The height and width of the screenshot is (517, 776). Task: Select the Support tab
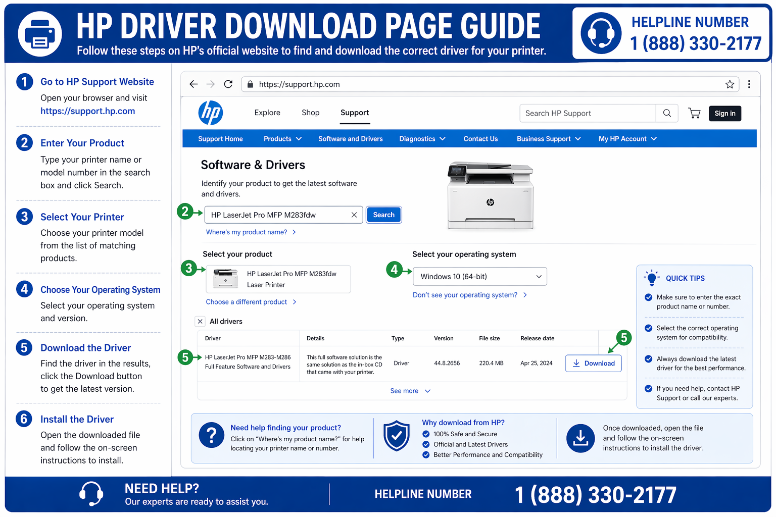(355, 113)
